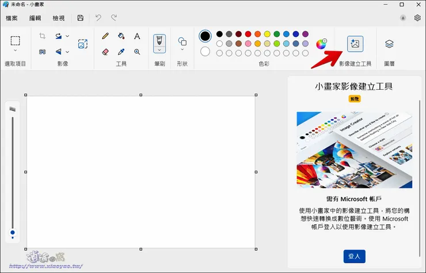Click the Image Creator panel scrollbar
The height and width of the screenshot is (273, 426).
click(420, 179)
